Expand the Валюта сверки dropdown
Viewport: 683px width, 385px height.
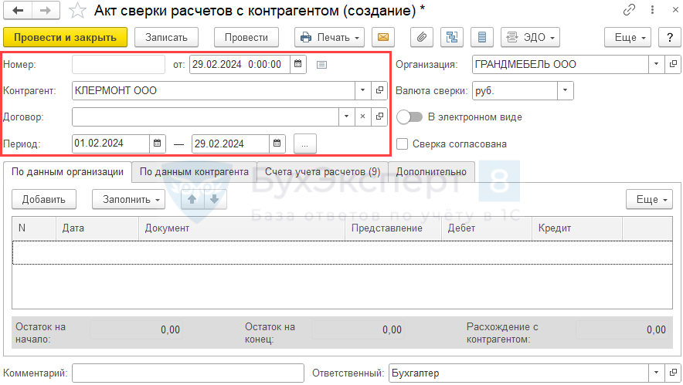[566, 91]
